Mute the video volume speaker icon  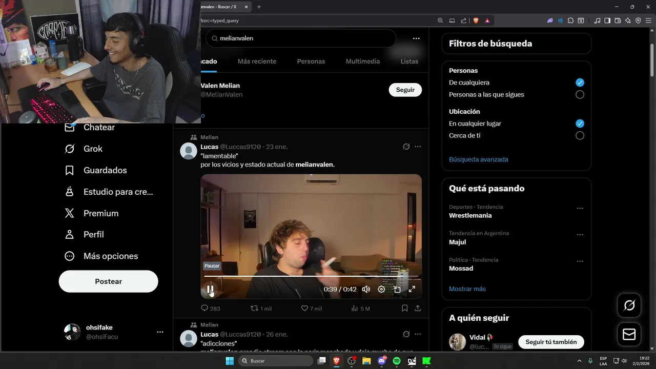366,289
